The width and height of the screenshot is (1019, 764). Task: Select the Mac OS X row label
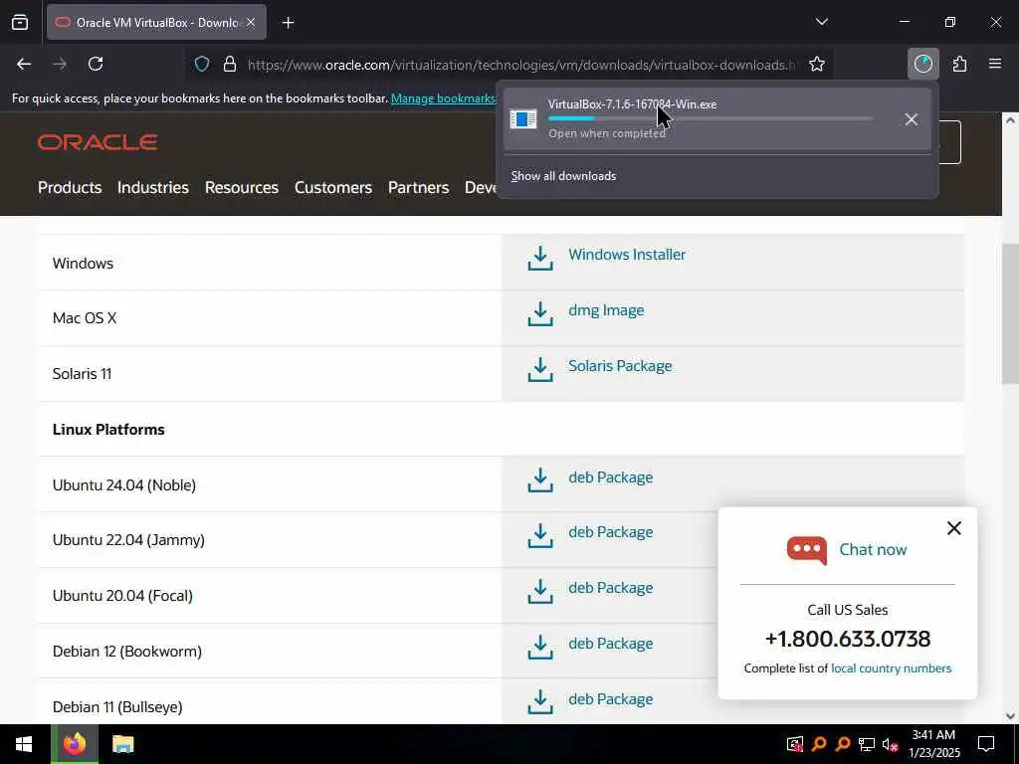[85, 318]
